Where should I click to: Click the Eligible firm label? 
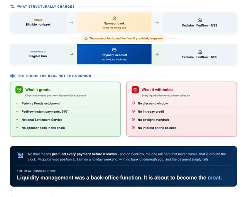pos(38,56)
